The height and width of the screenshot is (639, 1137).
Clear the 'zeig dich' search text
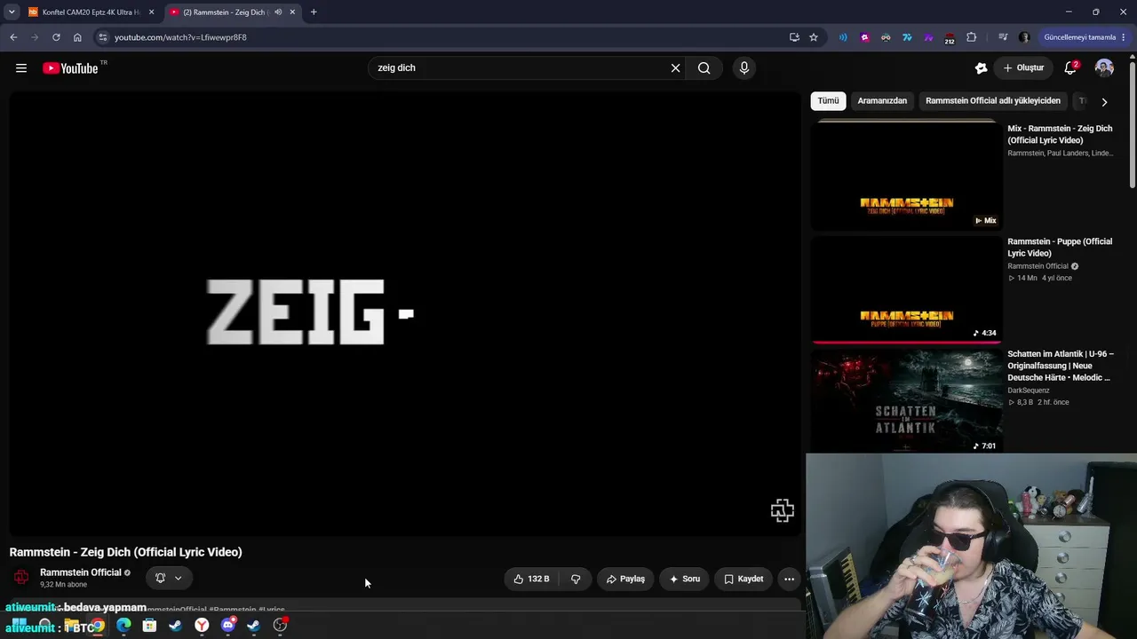point(675,68)
